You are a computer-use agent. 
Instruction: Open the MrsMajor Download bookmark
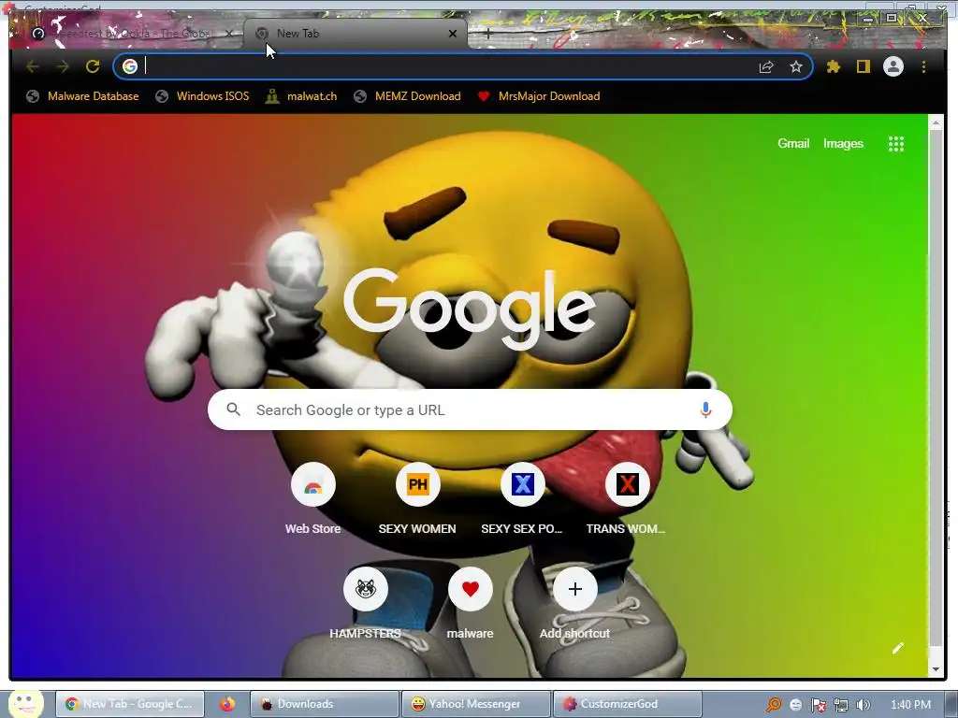click(x=539, y=96)
